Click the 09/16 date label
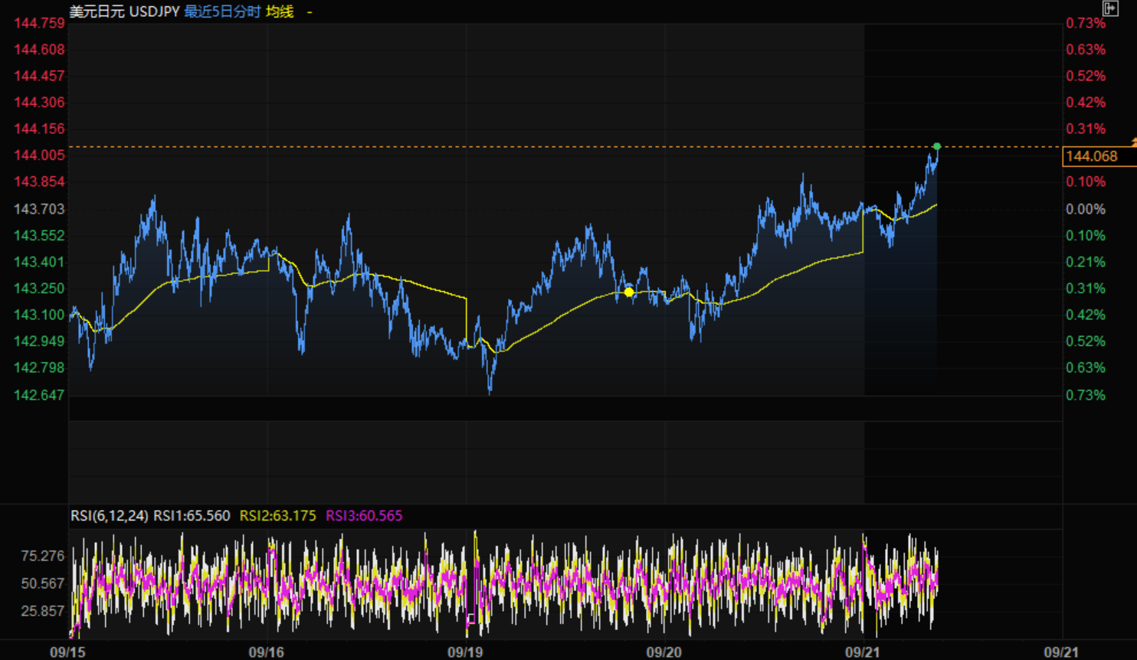 coord(266,652)
